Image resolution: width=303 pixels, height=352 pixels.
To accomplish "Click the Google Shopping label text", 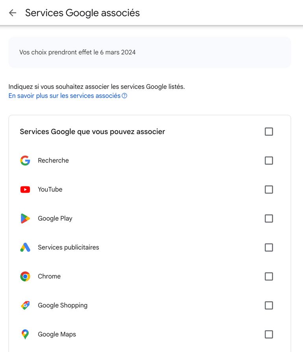I will tap(63, 305).
